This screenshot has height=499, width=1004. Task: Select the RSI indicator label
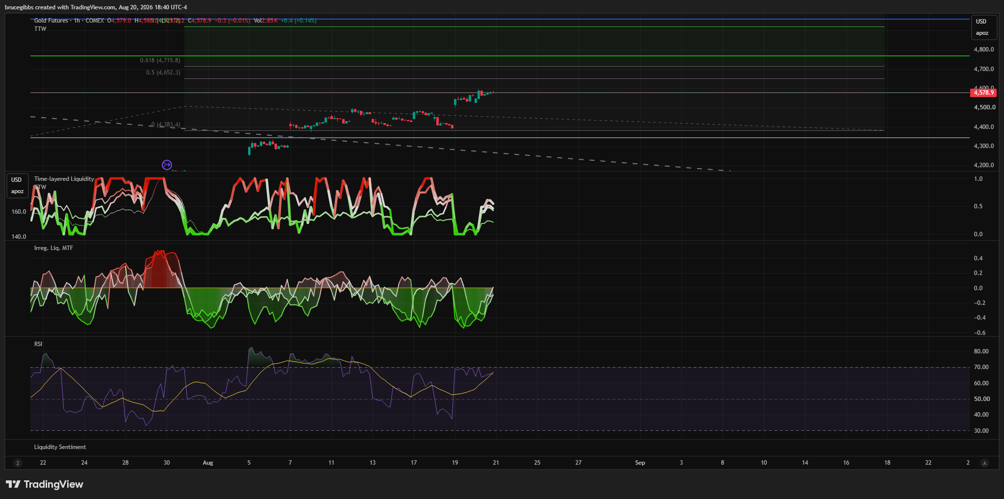(38, 344)
